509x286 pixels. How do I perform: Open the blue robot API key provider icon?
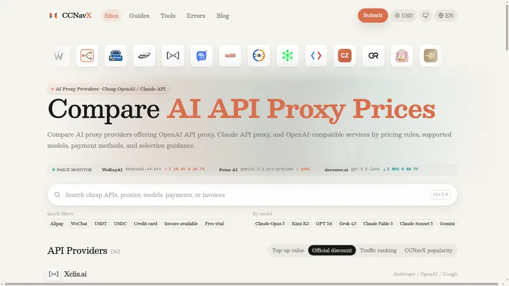[x=116, y=56]
